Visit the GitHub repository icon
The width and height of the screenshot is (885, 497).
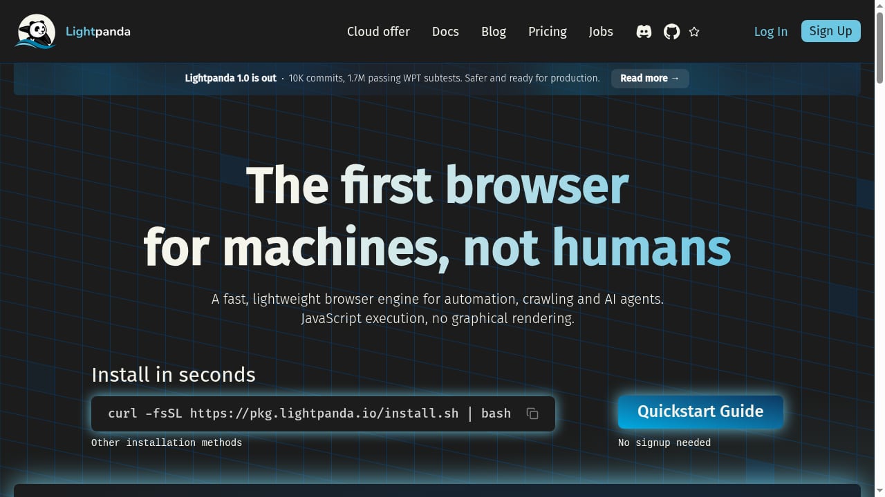click(x=671, y=32)
